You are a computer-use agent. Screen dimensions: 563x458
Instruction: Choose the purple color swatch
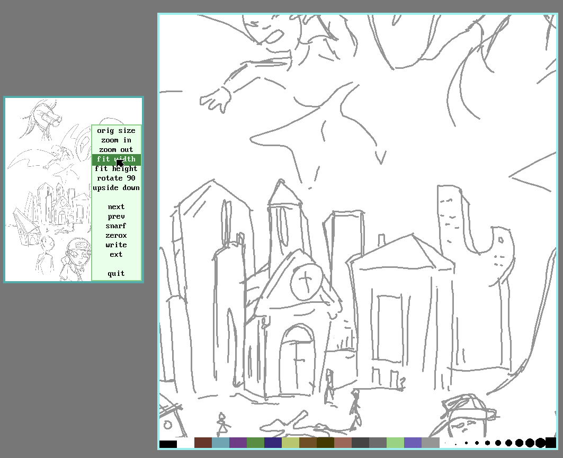point(238,443)
